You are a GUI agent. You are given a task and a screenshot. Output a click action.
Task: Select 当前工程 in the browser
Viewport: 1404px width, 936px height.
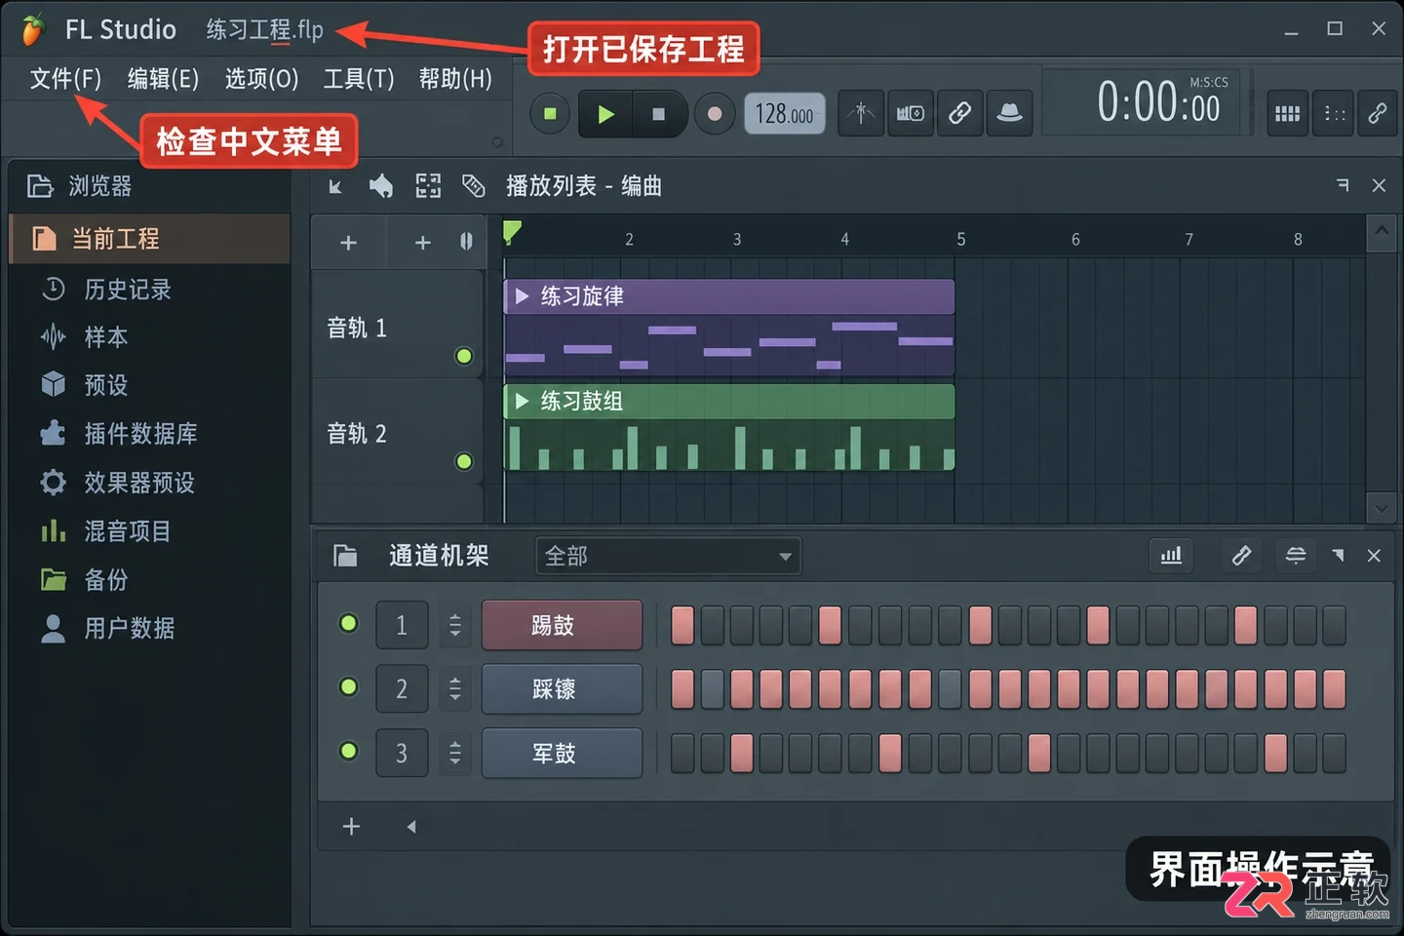pos(150,239)
